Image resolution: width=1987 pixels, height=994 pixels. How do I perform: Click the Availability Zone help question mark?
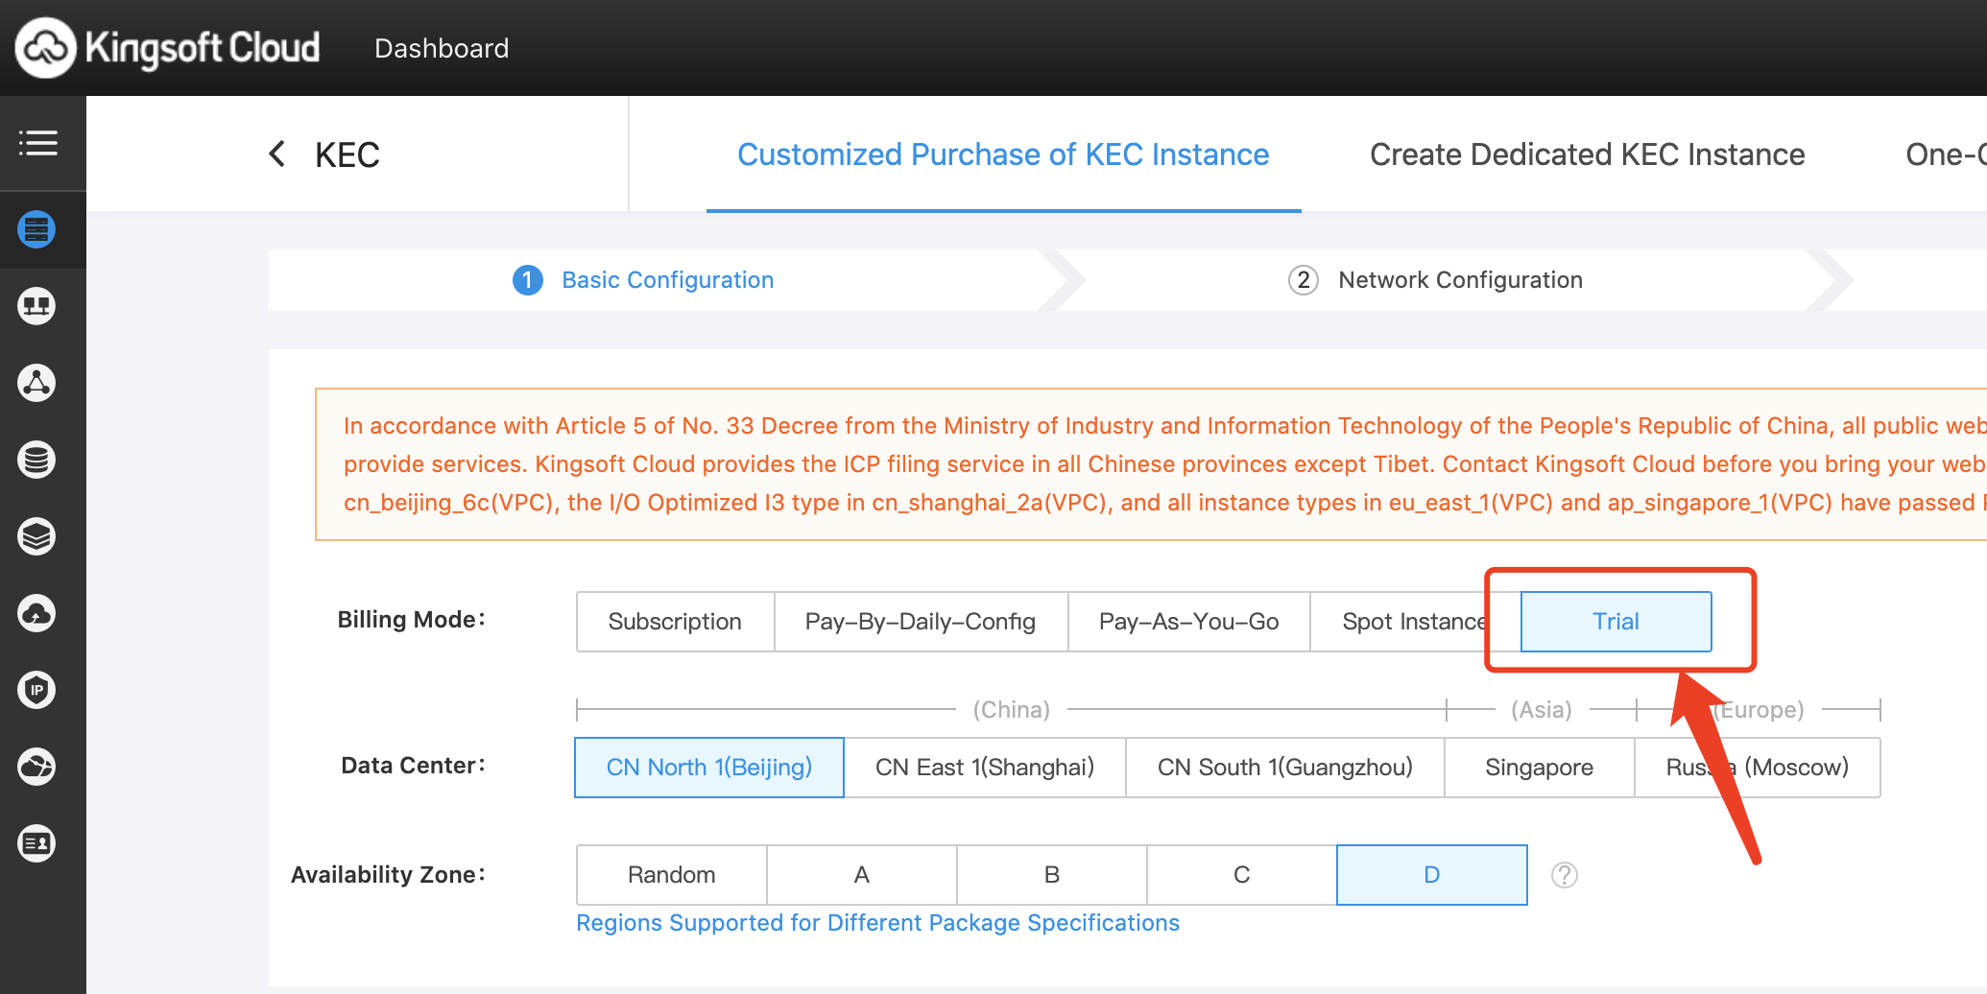pos(1565,875)
